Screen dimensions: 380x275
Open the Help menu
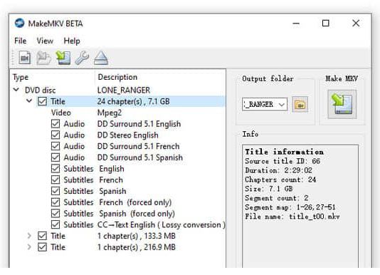click(72, 41)
